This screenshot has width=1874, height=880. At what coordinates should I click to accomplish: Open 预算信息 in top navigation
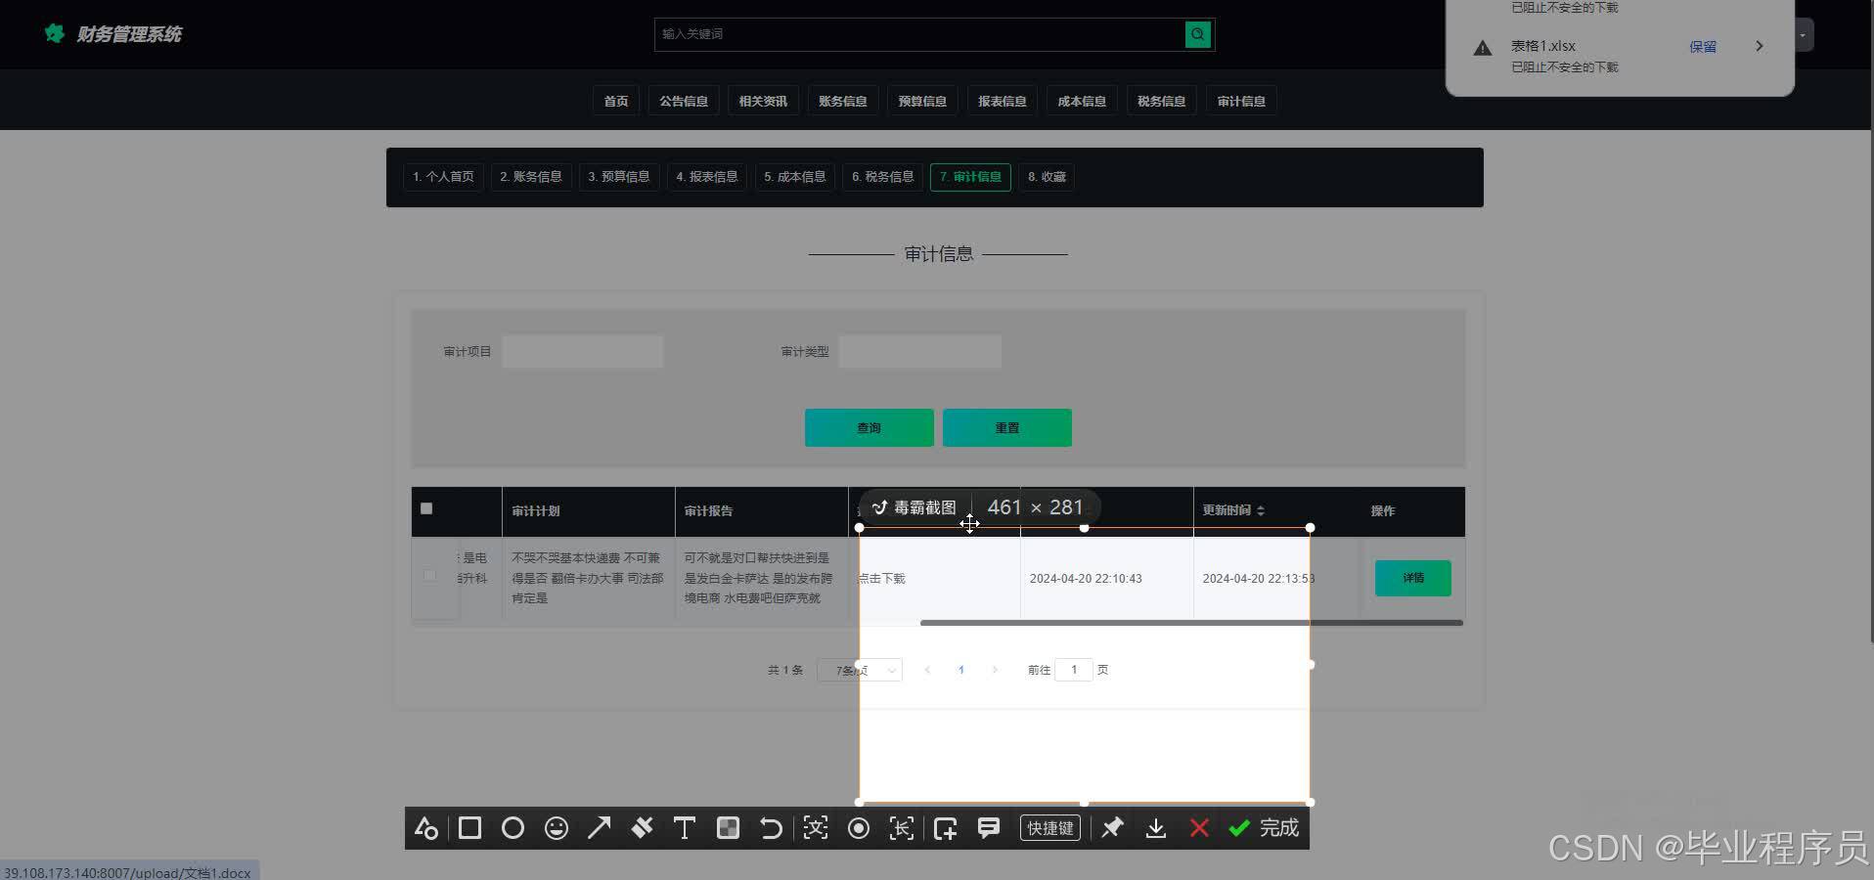(922, 101)
